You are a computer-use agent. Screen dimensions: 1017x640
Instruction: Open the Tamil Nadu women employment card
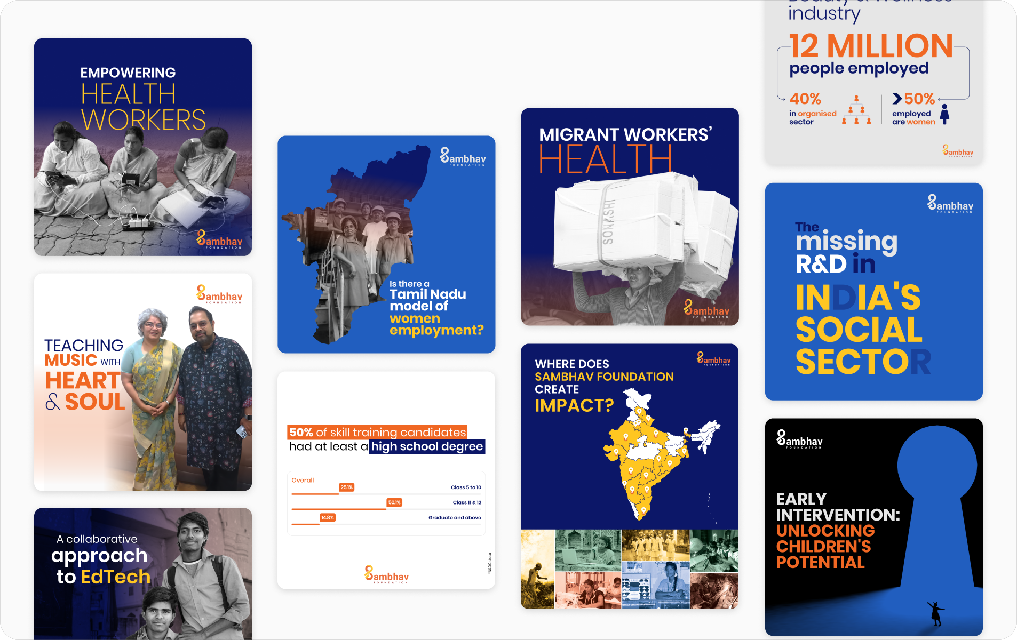(386, 244)
